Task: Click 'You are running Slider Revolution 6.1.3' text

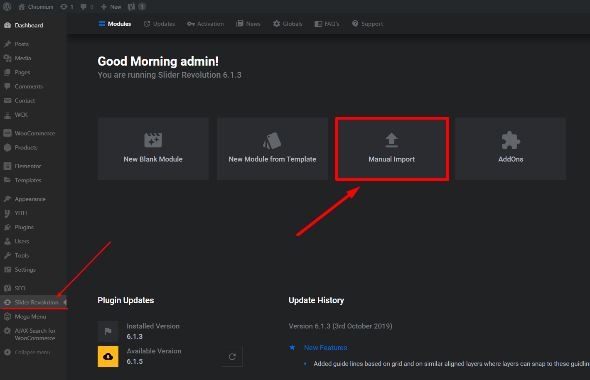Action: pos(170,75)
